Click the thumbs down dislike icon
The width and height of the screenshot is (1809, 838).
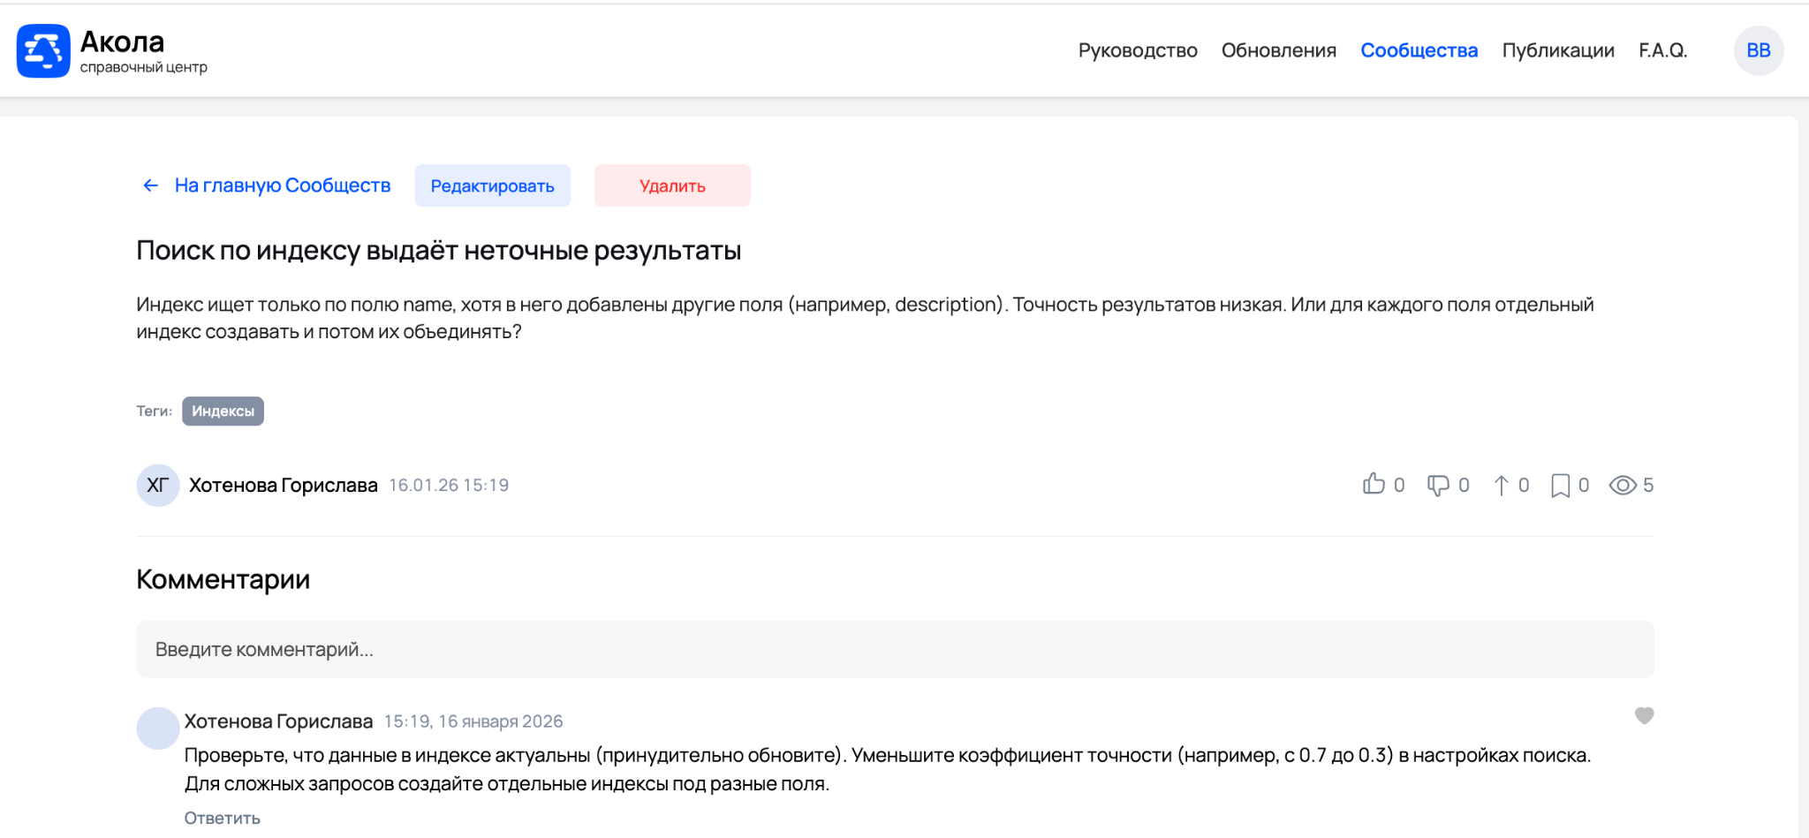click(1438, 485)
